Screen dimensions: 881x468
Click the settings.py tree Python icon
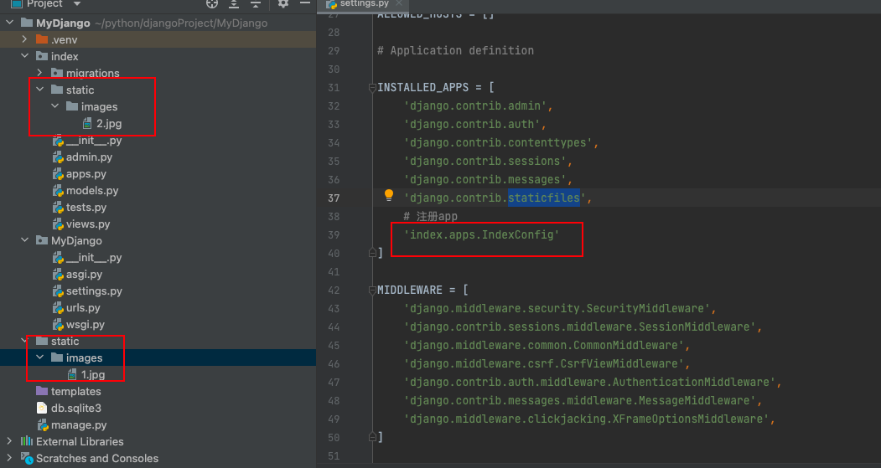58,291
